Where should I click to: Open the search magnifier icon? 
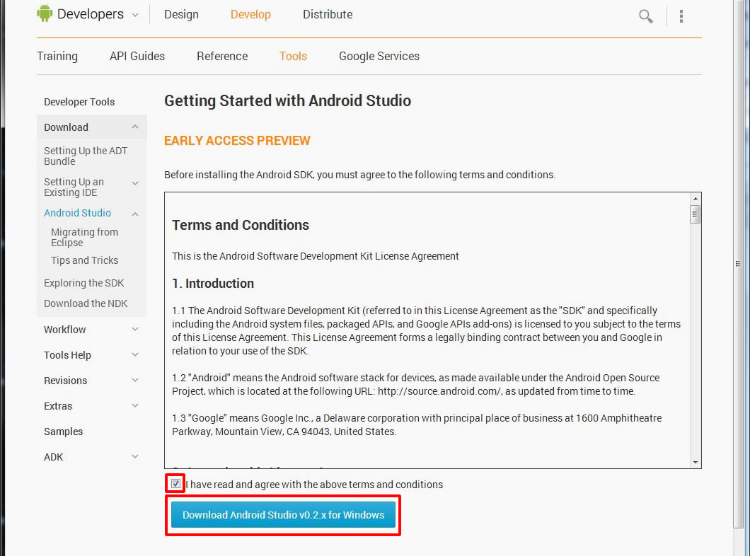click(646, 16)
